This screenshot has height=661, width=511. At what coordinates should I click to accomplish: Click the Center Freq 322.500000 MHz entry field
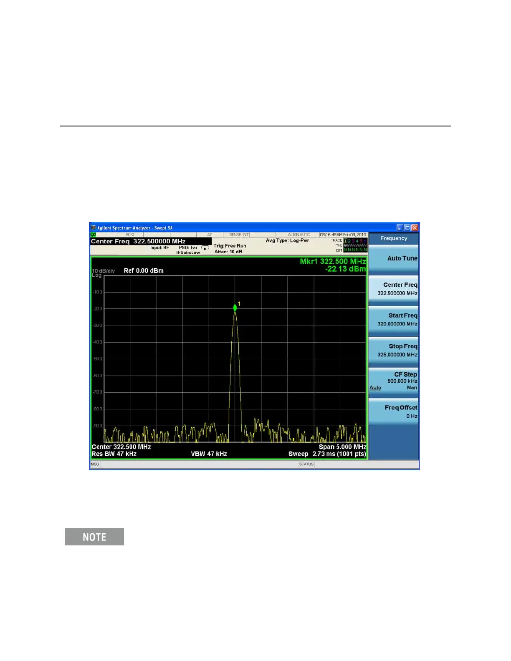pos(151,241)
